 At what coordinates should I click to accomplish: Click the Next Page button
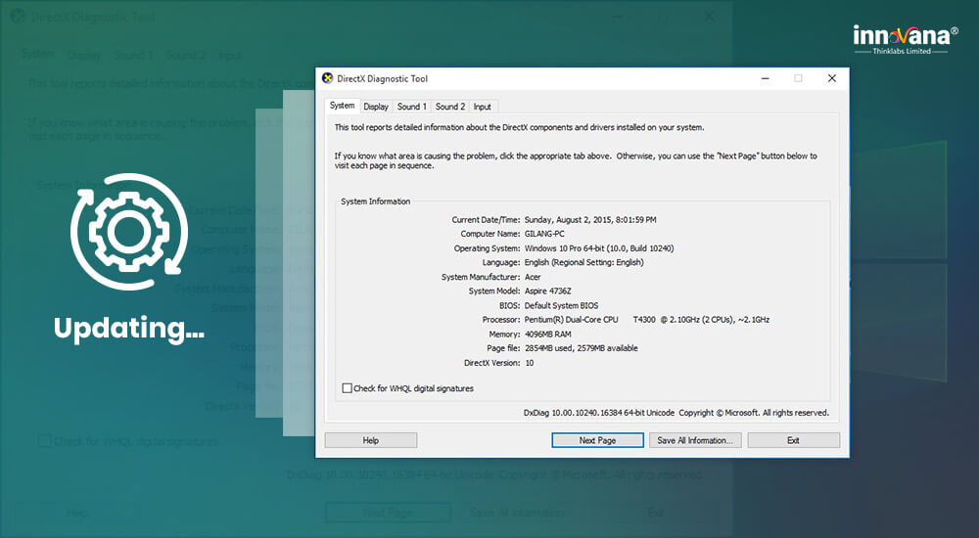coord(597,440)
